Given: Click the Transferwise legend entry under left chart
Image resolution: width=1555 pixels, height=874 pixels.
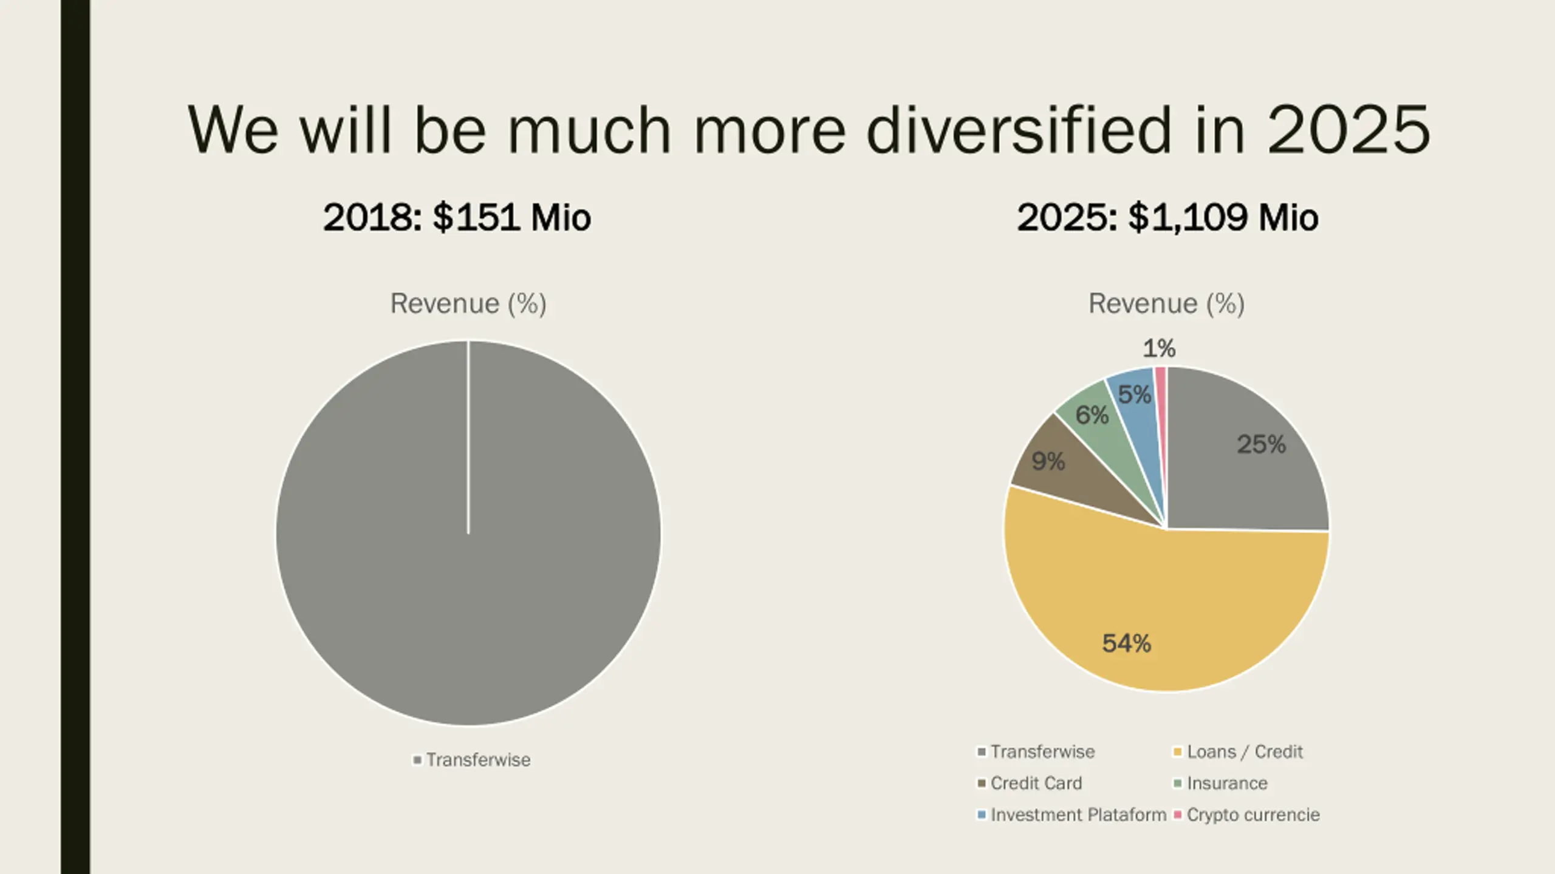Looking at the screenshot, I should point(477,760).
